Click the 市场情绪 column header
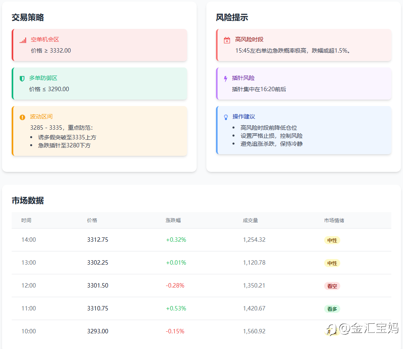This screenshot has height=349, width=403. coord(334,220)
